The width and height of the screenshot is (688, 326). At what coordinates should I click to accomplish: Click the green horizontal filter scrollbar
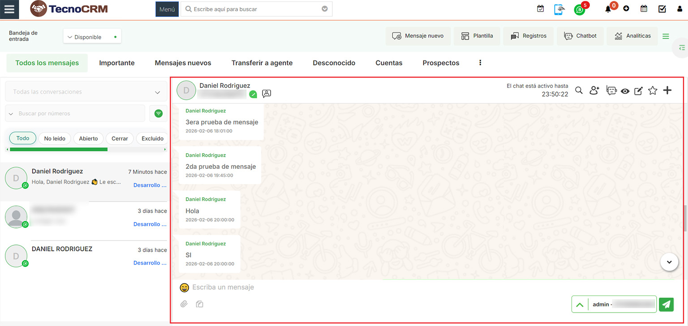click(59, 150)
